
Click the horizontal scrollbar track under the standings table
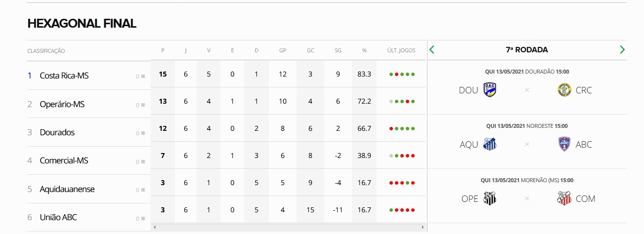click(288, 228)
